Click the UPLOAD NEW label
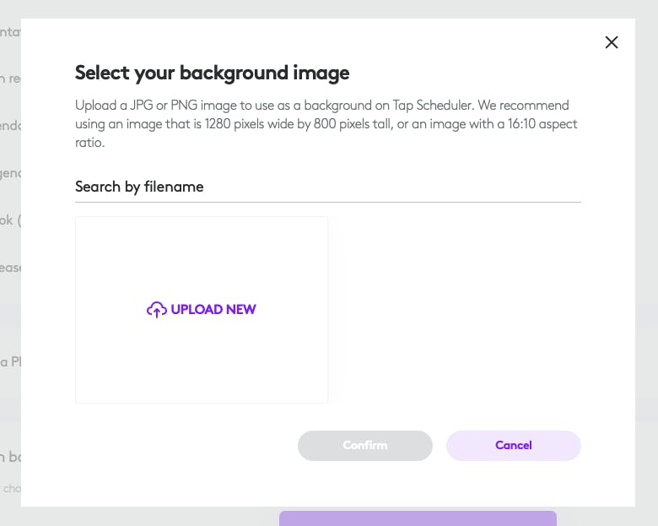This screenshot has height=526, width=658. pos(213,310)
